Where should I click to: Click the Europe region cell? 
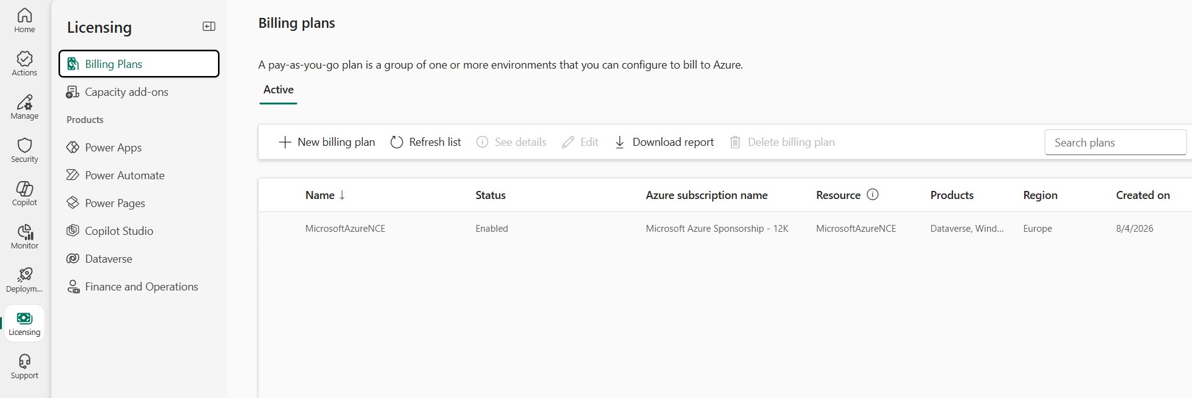tap(1038, 229)
